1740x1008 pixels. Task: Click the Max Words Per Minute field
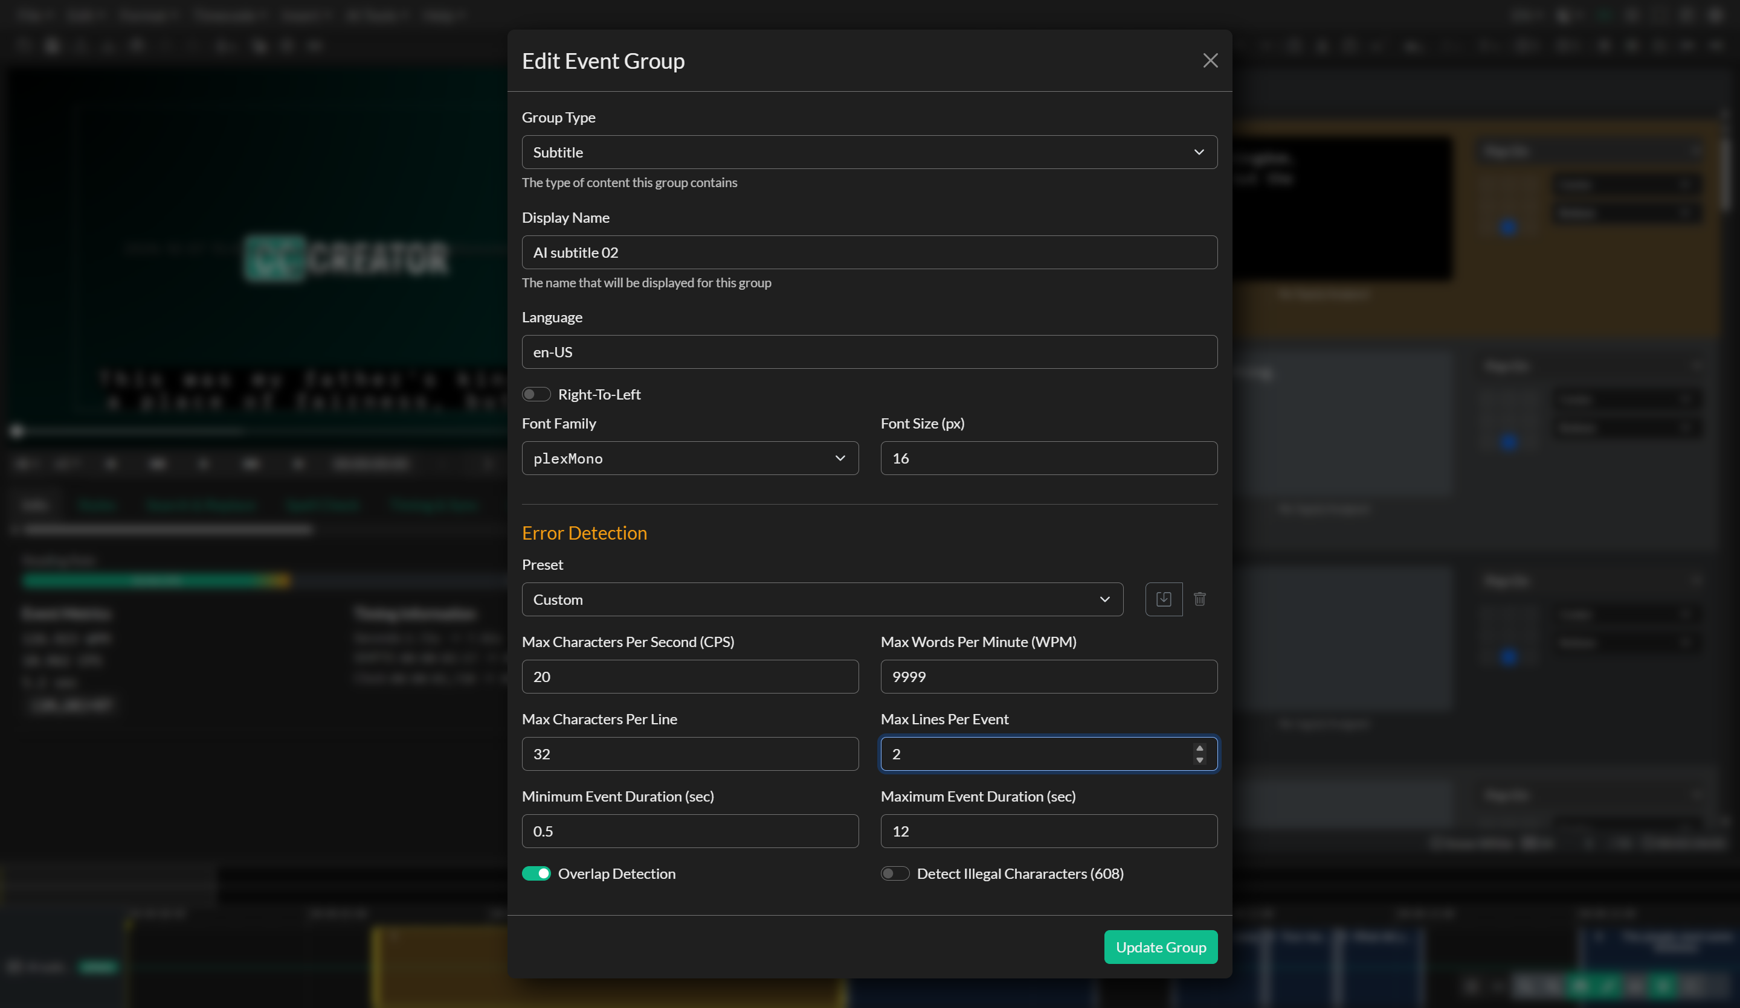[x=1048, y=676]
